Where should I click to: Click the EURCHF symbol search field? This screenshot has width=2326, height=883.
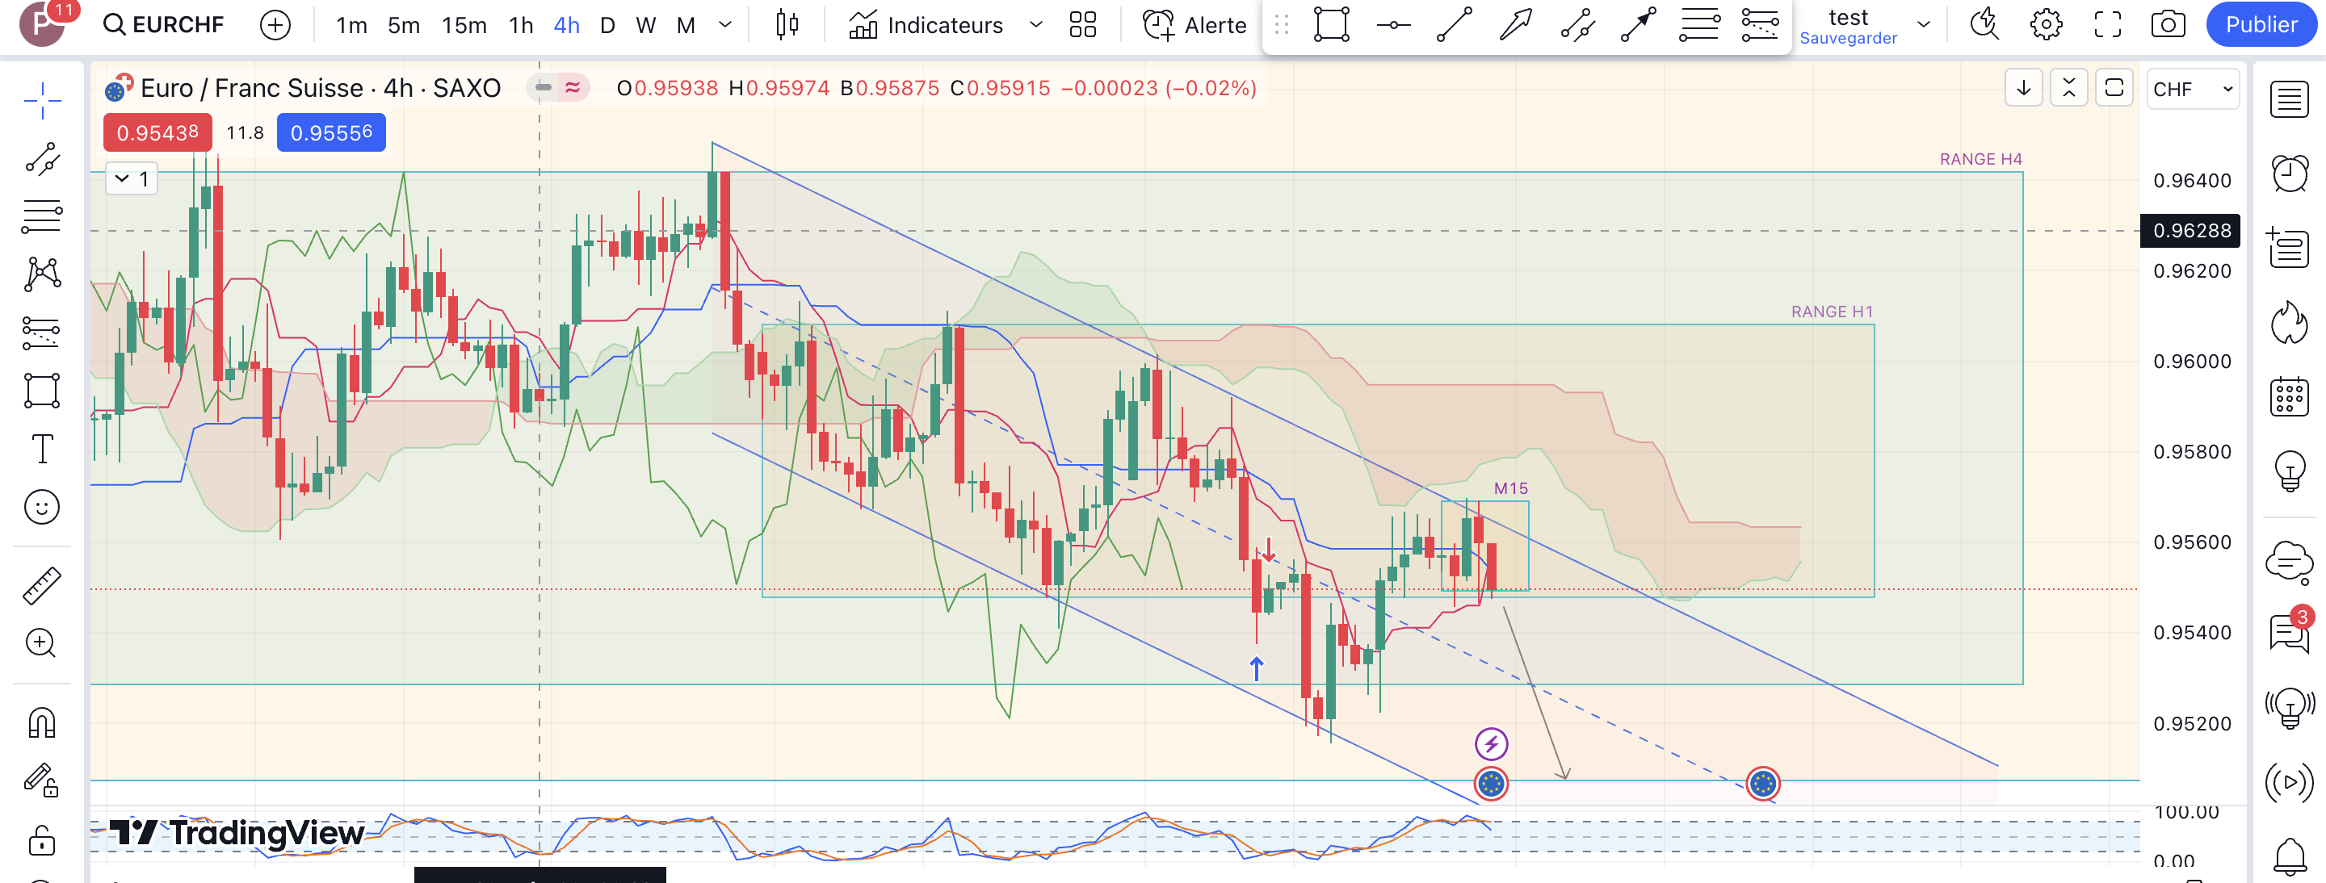[x=164, y=24]
